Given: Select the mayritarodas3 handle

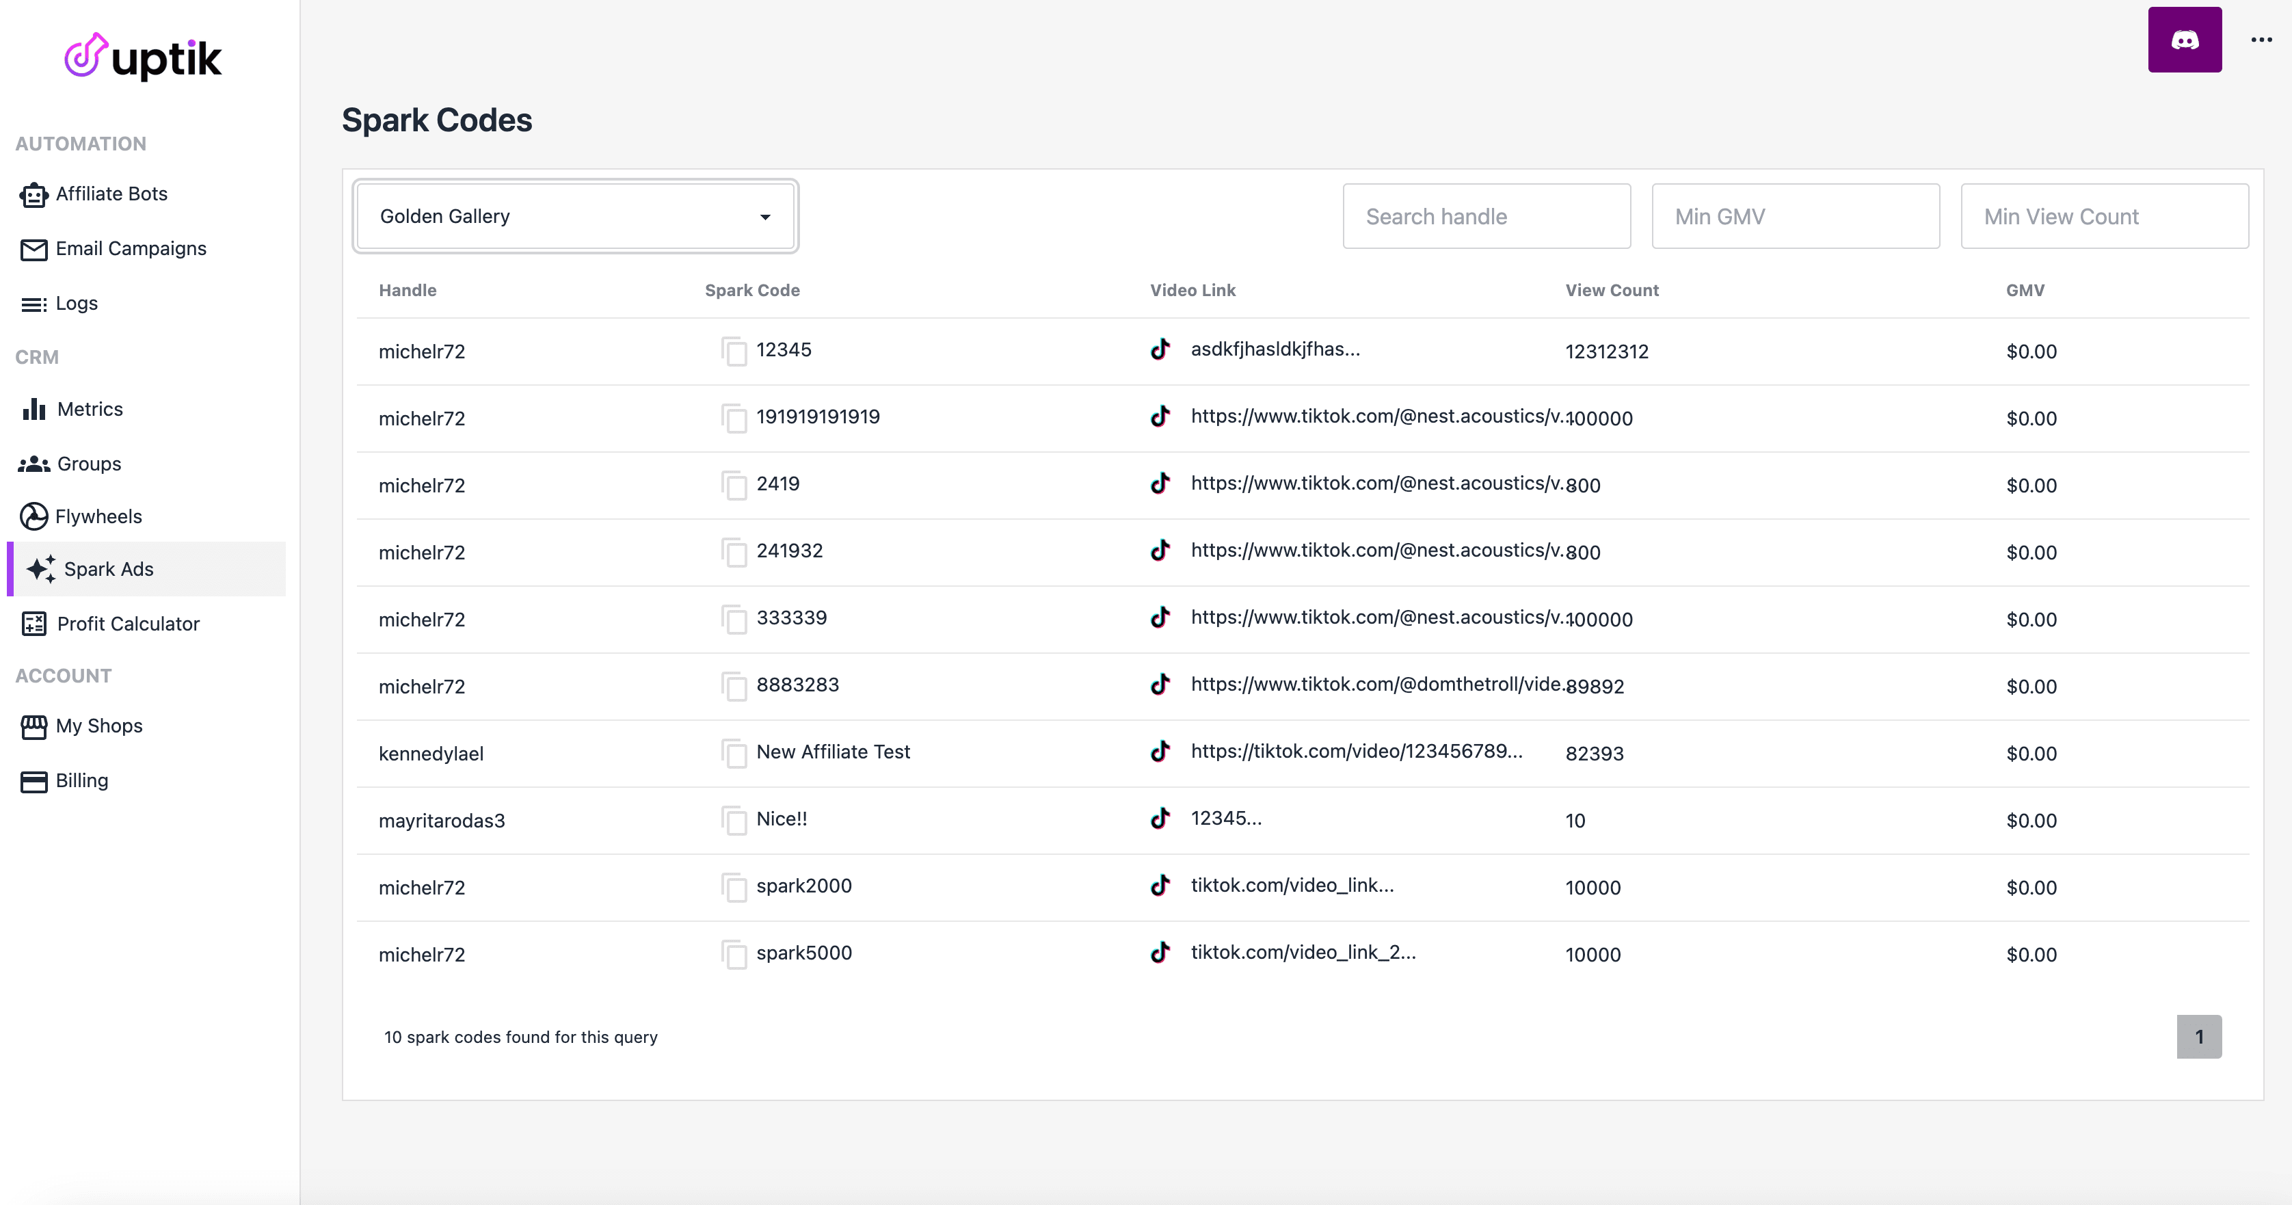Looking at the screenshot, I should pos(441,821).
